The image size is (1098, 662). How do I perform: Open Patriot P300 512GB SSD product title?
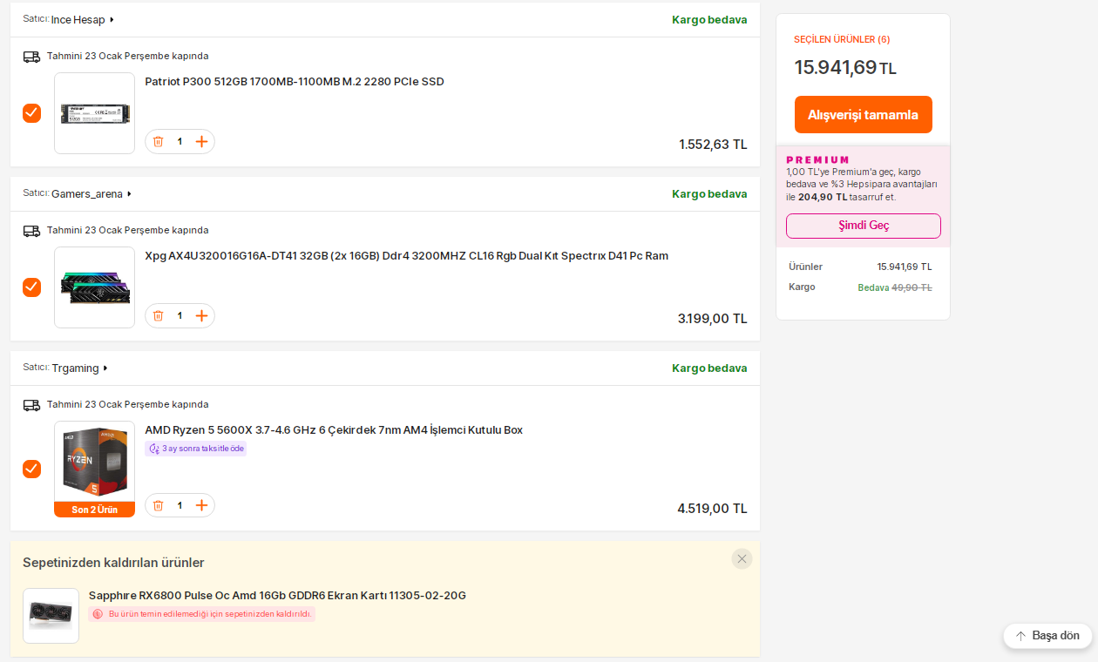click(295, 82)
